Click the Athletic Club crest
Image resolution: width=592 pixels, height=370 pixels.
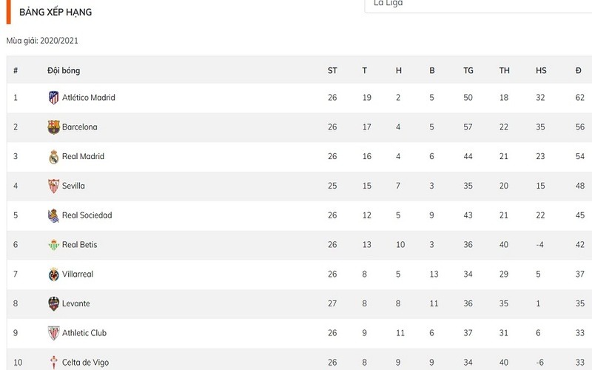tap(53, 333)
